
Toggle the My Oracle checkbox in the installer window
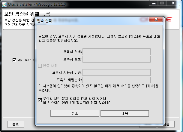(x=14, y=60)
